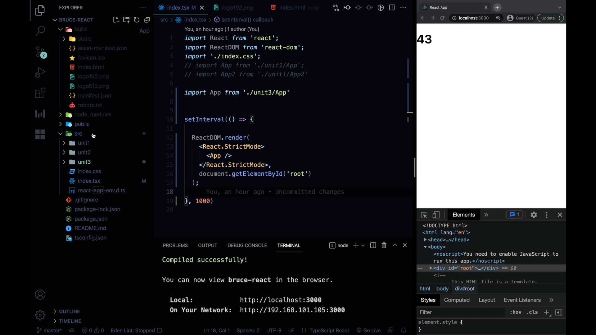The image size is (596, 335).
Task: Toggle the :hov pseudo-state in Styles panel
Action: (x=516, y=312)
